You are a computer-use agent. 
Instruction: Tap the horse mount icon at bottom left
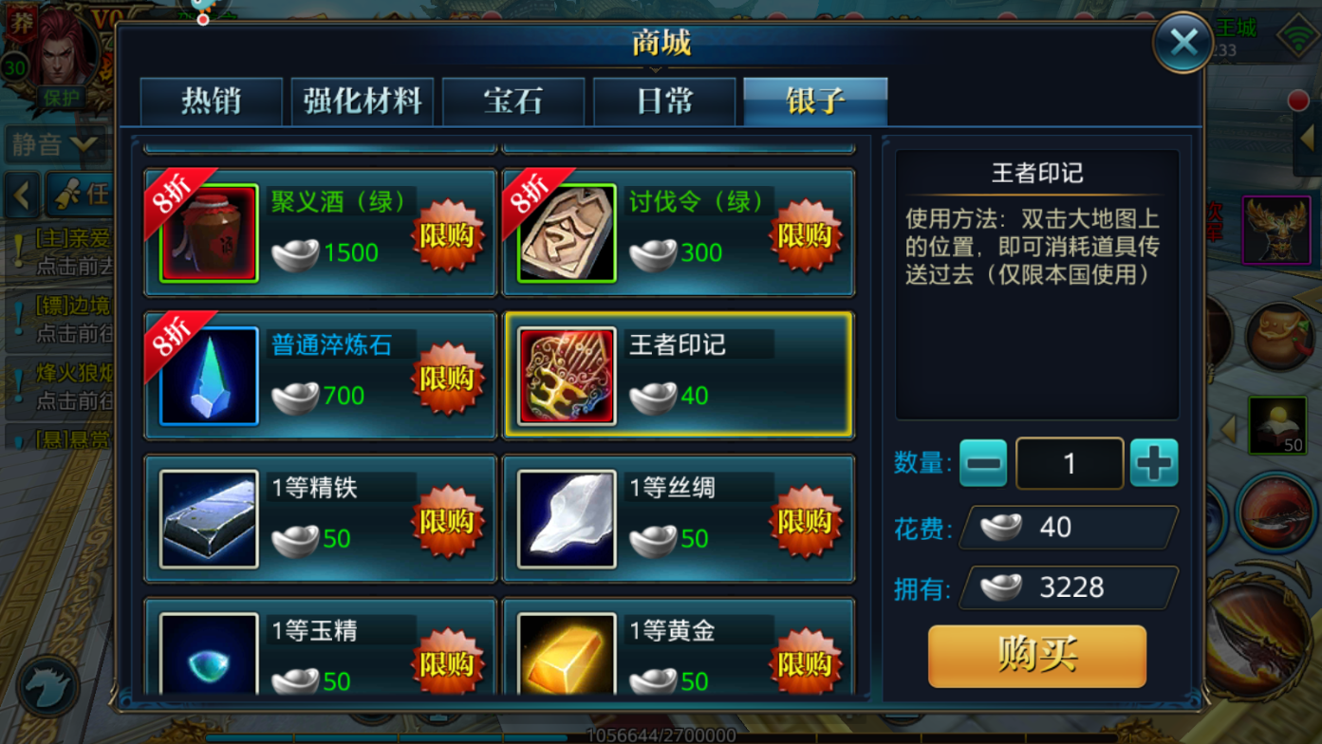[47, 685]
